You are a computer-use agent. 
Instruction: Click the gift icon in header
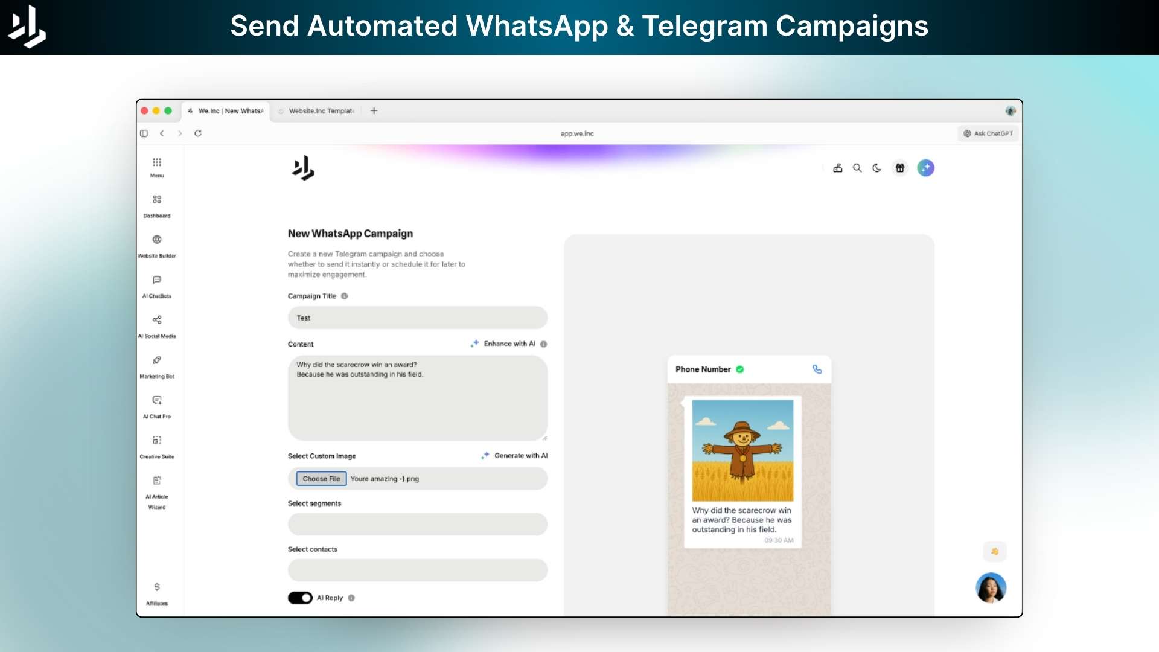pos(900,168)
